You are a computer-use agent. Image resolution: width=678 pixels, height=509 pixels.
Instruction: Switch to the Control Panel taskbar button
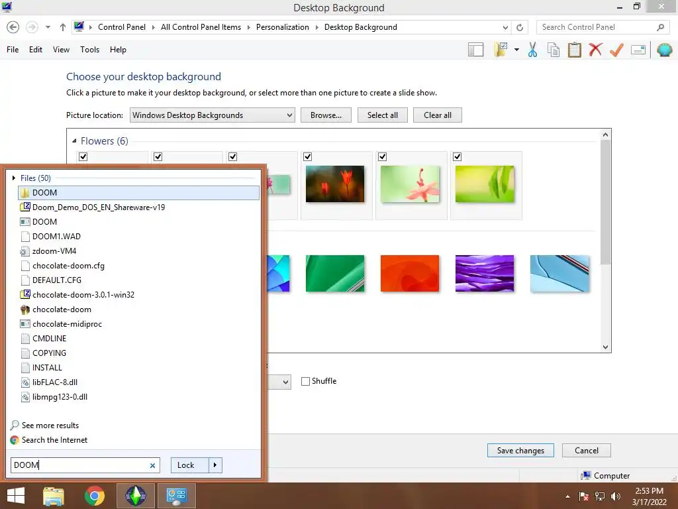tap(176, 496)
